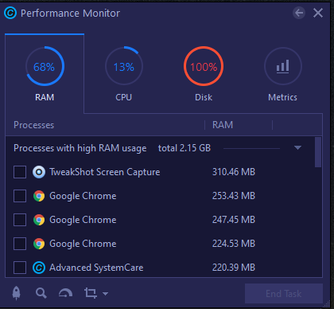Switch to the CPU tab
This screenshot has width=334, height=309.
124,74
